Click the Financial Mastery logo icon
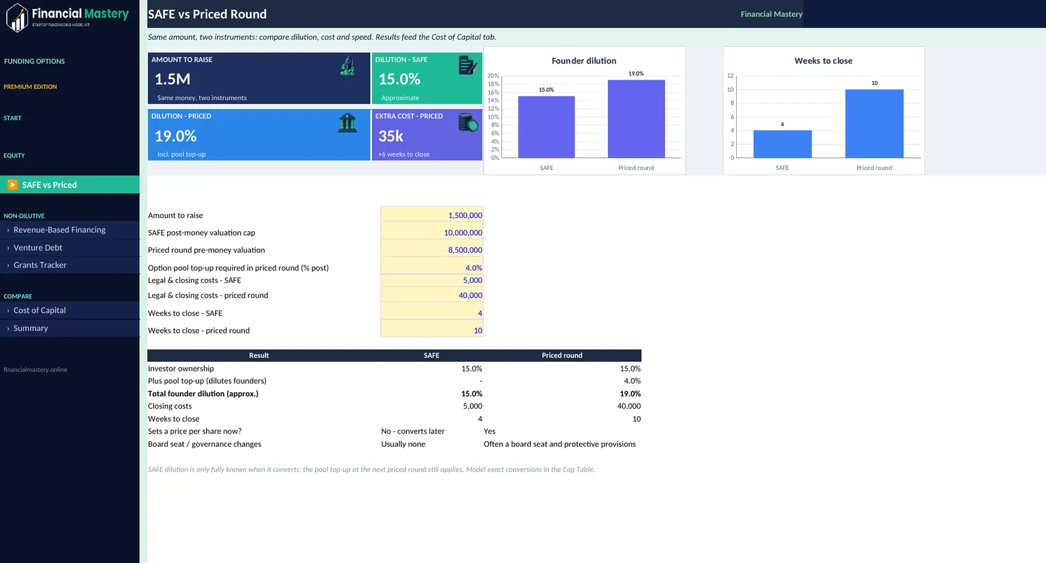Viewport: 1046px width, 563px height. (17, 18)
